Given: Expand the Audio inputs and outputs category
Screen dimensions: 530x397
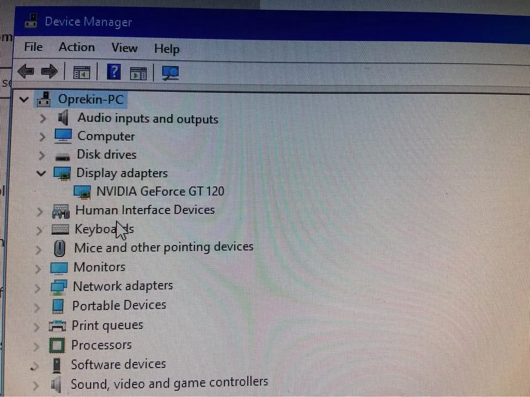Looking at the screenshot, I should point(43,119).
